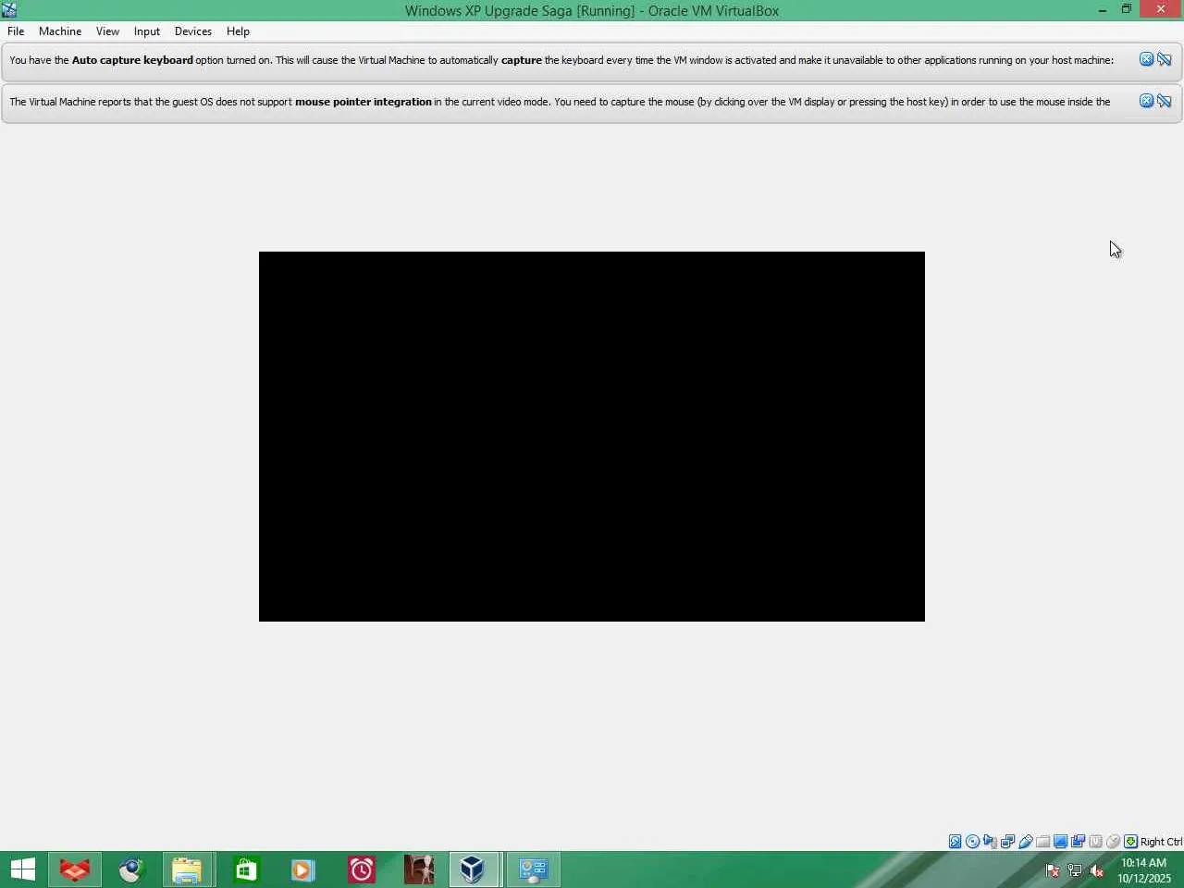Click the display status icon
The image size is (1184, 888).
point(1060,842)
